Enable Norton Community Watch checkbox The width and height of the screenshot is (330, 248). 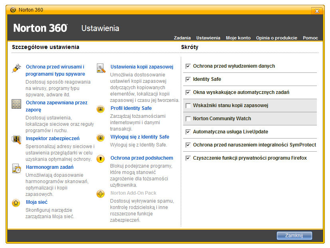click(x=188, y=119)
